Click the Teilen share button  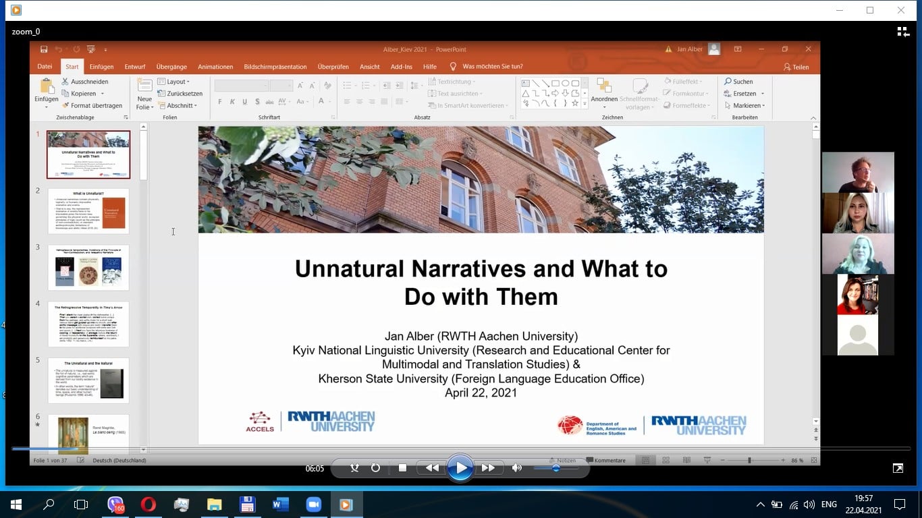(x=796, y=67)
